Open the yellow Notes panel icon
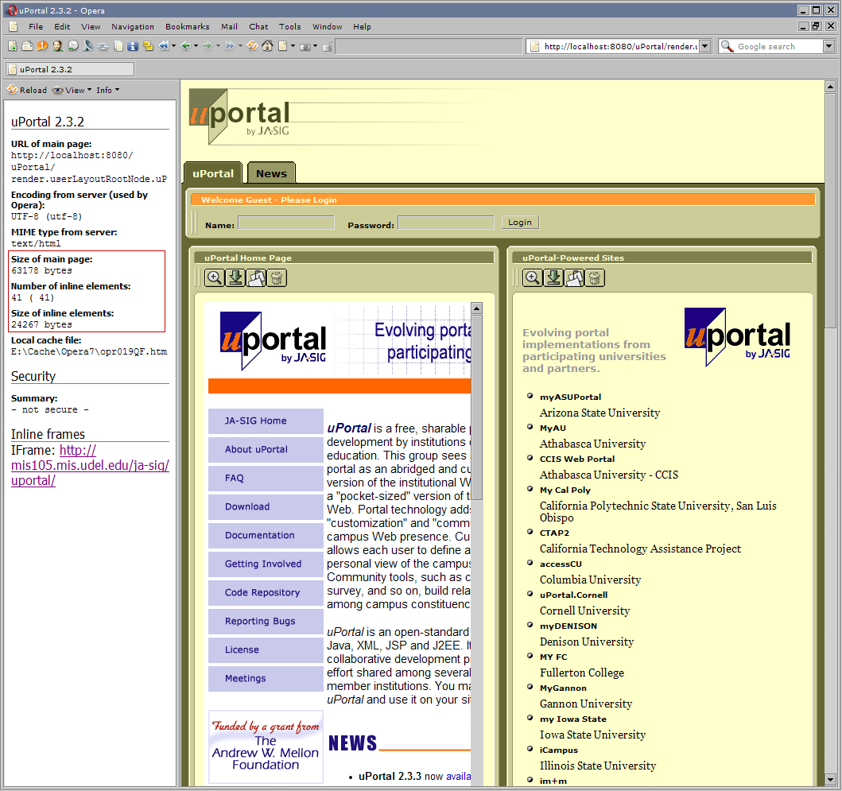Viewport: 842px width, 791px height. click(148, 46)
